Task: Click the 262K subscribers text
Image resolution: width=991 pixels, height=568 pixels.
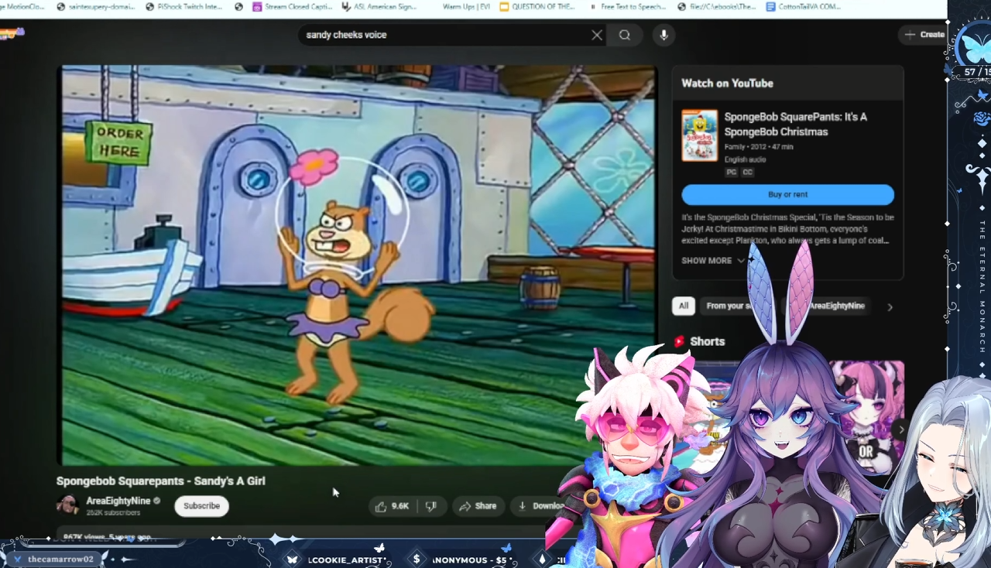Action: (x=113, y=513)
